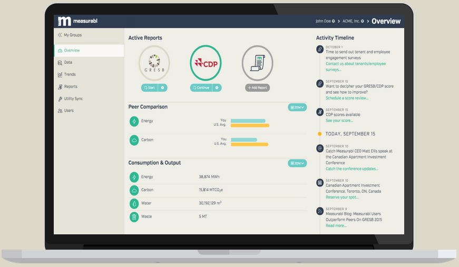Viewport: 459px width, 267px height.
Task: Click Consumption Carbon cloud icon
Action: click(x=134, y=191)
